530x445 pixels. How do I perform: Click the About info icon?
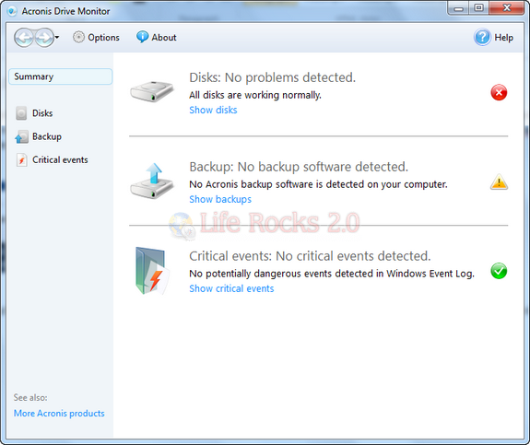(142, 37)
